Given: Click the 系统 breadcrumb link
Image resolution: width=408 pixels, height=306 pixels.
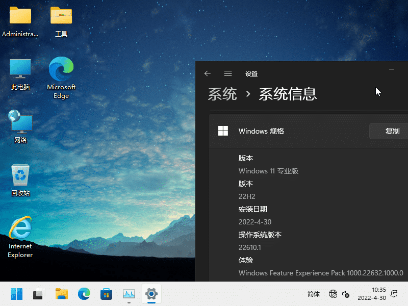Looking at the screenshot, I should click(x=222, y=94).
